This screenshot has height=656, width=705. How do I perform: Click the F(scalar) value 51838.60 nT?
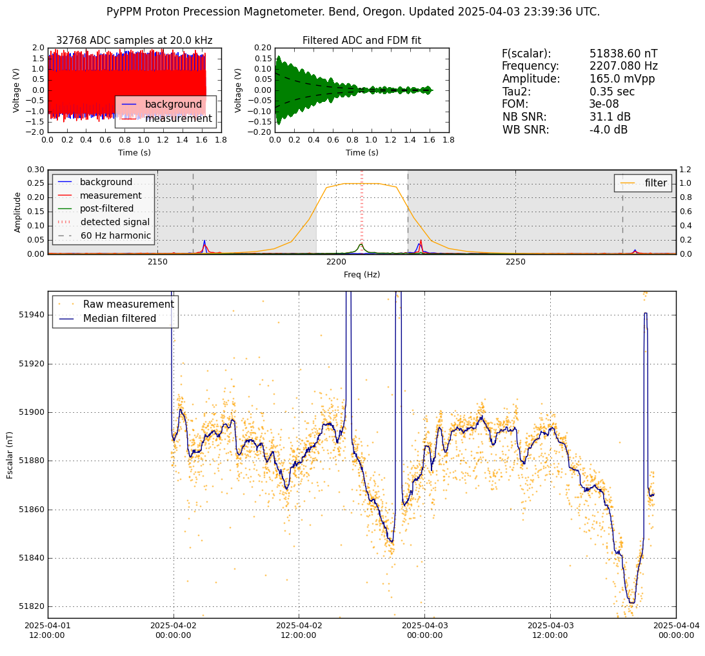pyautogui.click(x=623, y=54)
